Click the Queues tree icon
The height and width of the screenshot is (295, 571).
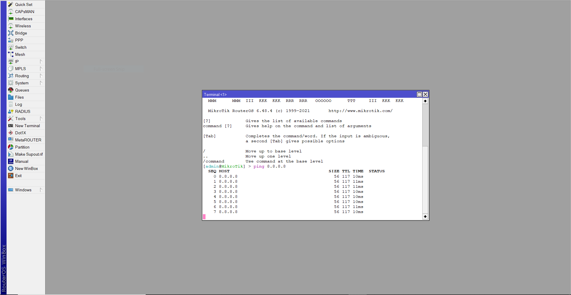11,90
